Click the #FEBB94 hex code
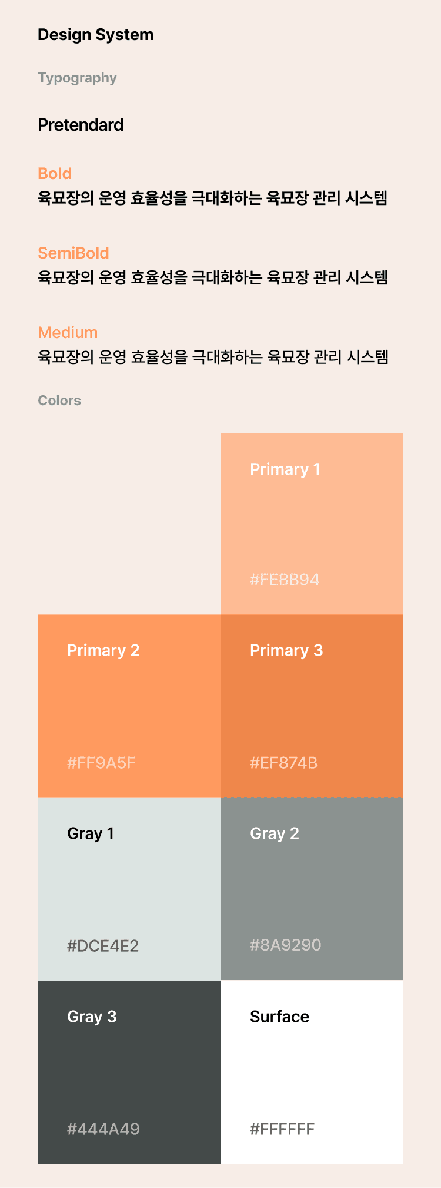Screen dimensions: 441x1188 [285, 580]
